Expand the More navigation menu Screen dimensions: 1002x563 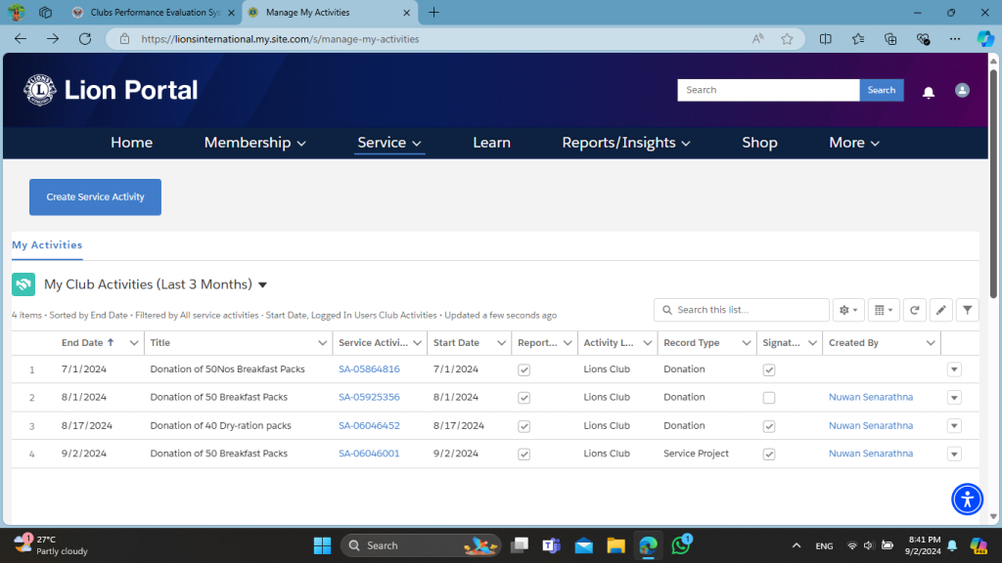[854, 143]
